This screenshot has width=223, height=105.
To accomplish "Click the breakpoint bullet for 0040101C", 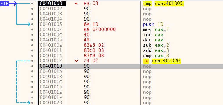I will [32, 82].
